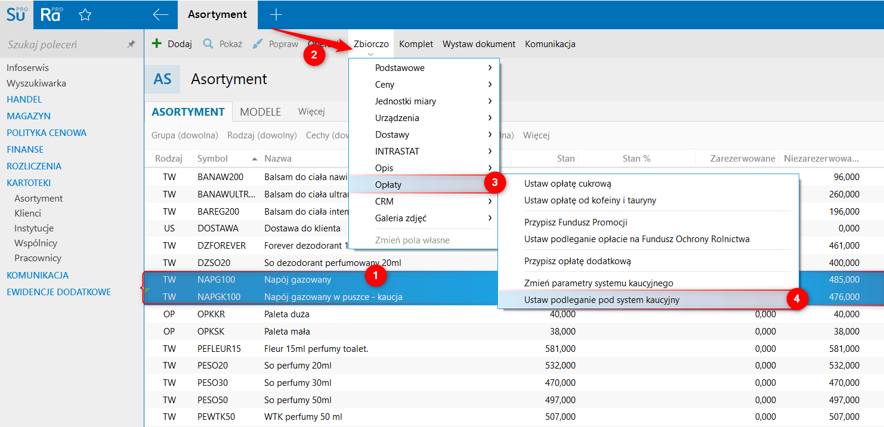This screenshot has width=884, height=427.
Task: Click the green plus Dodaj icon
Action: tap(157, 44)
